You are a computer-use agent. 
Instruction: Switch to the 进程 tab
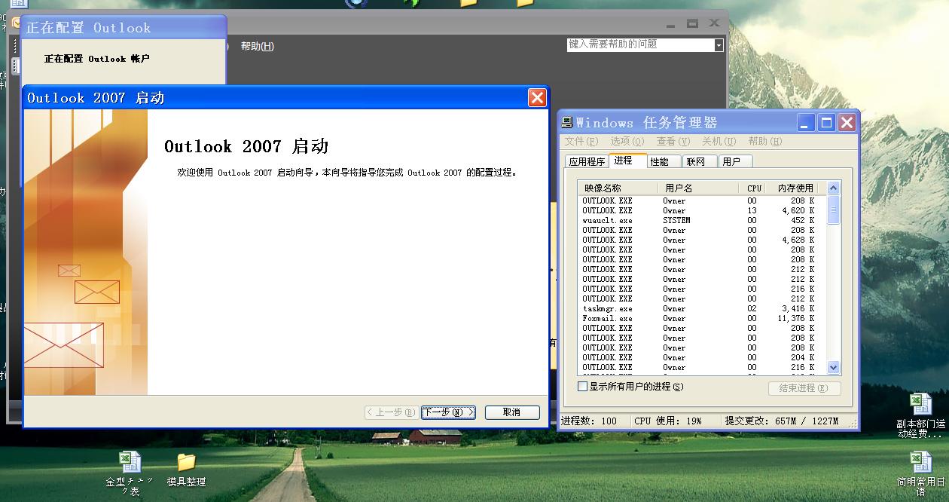(x=627, y=161)
